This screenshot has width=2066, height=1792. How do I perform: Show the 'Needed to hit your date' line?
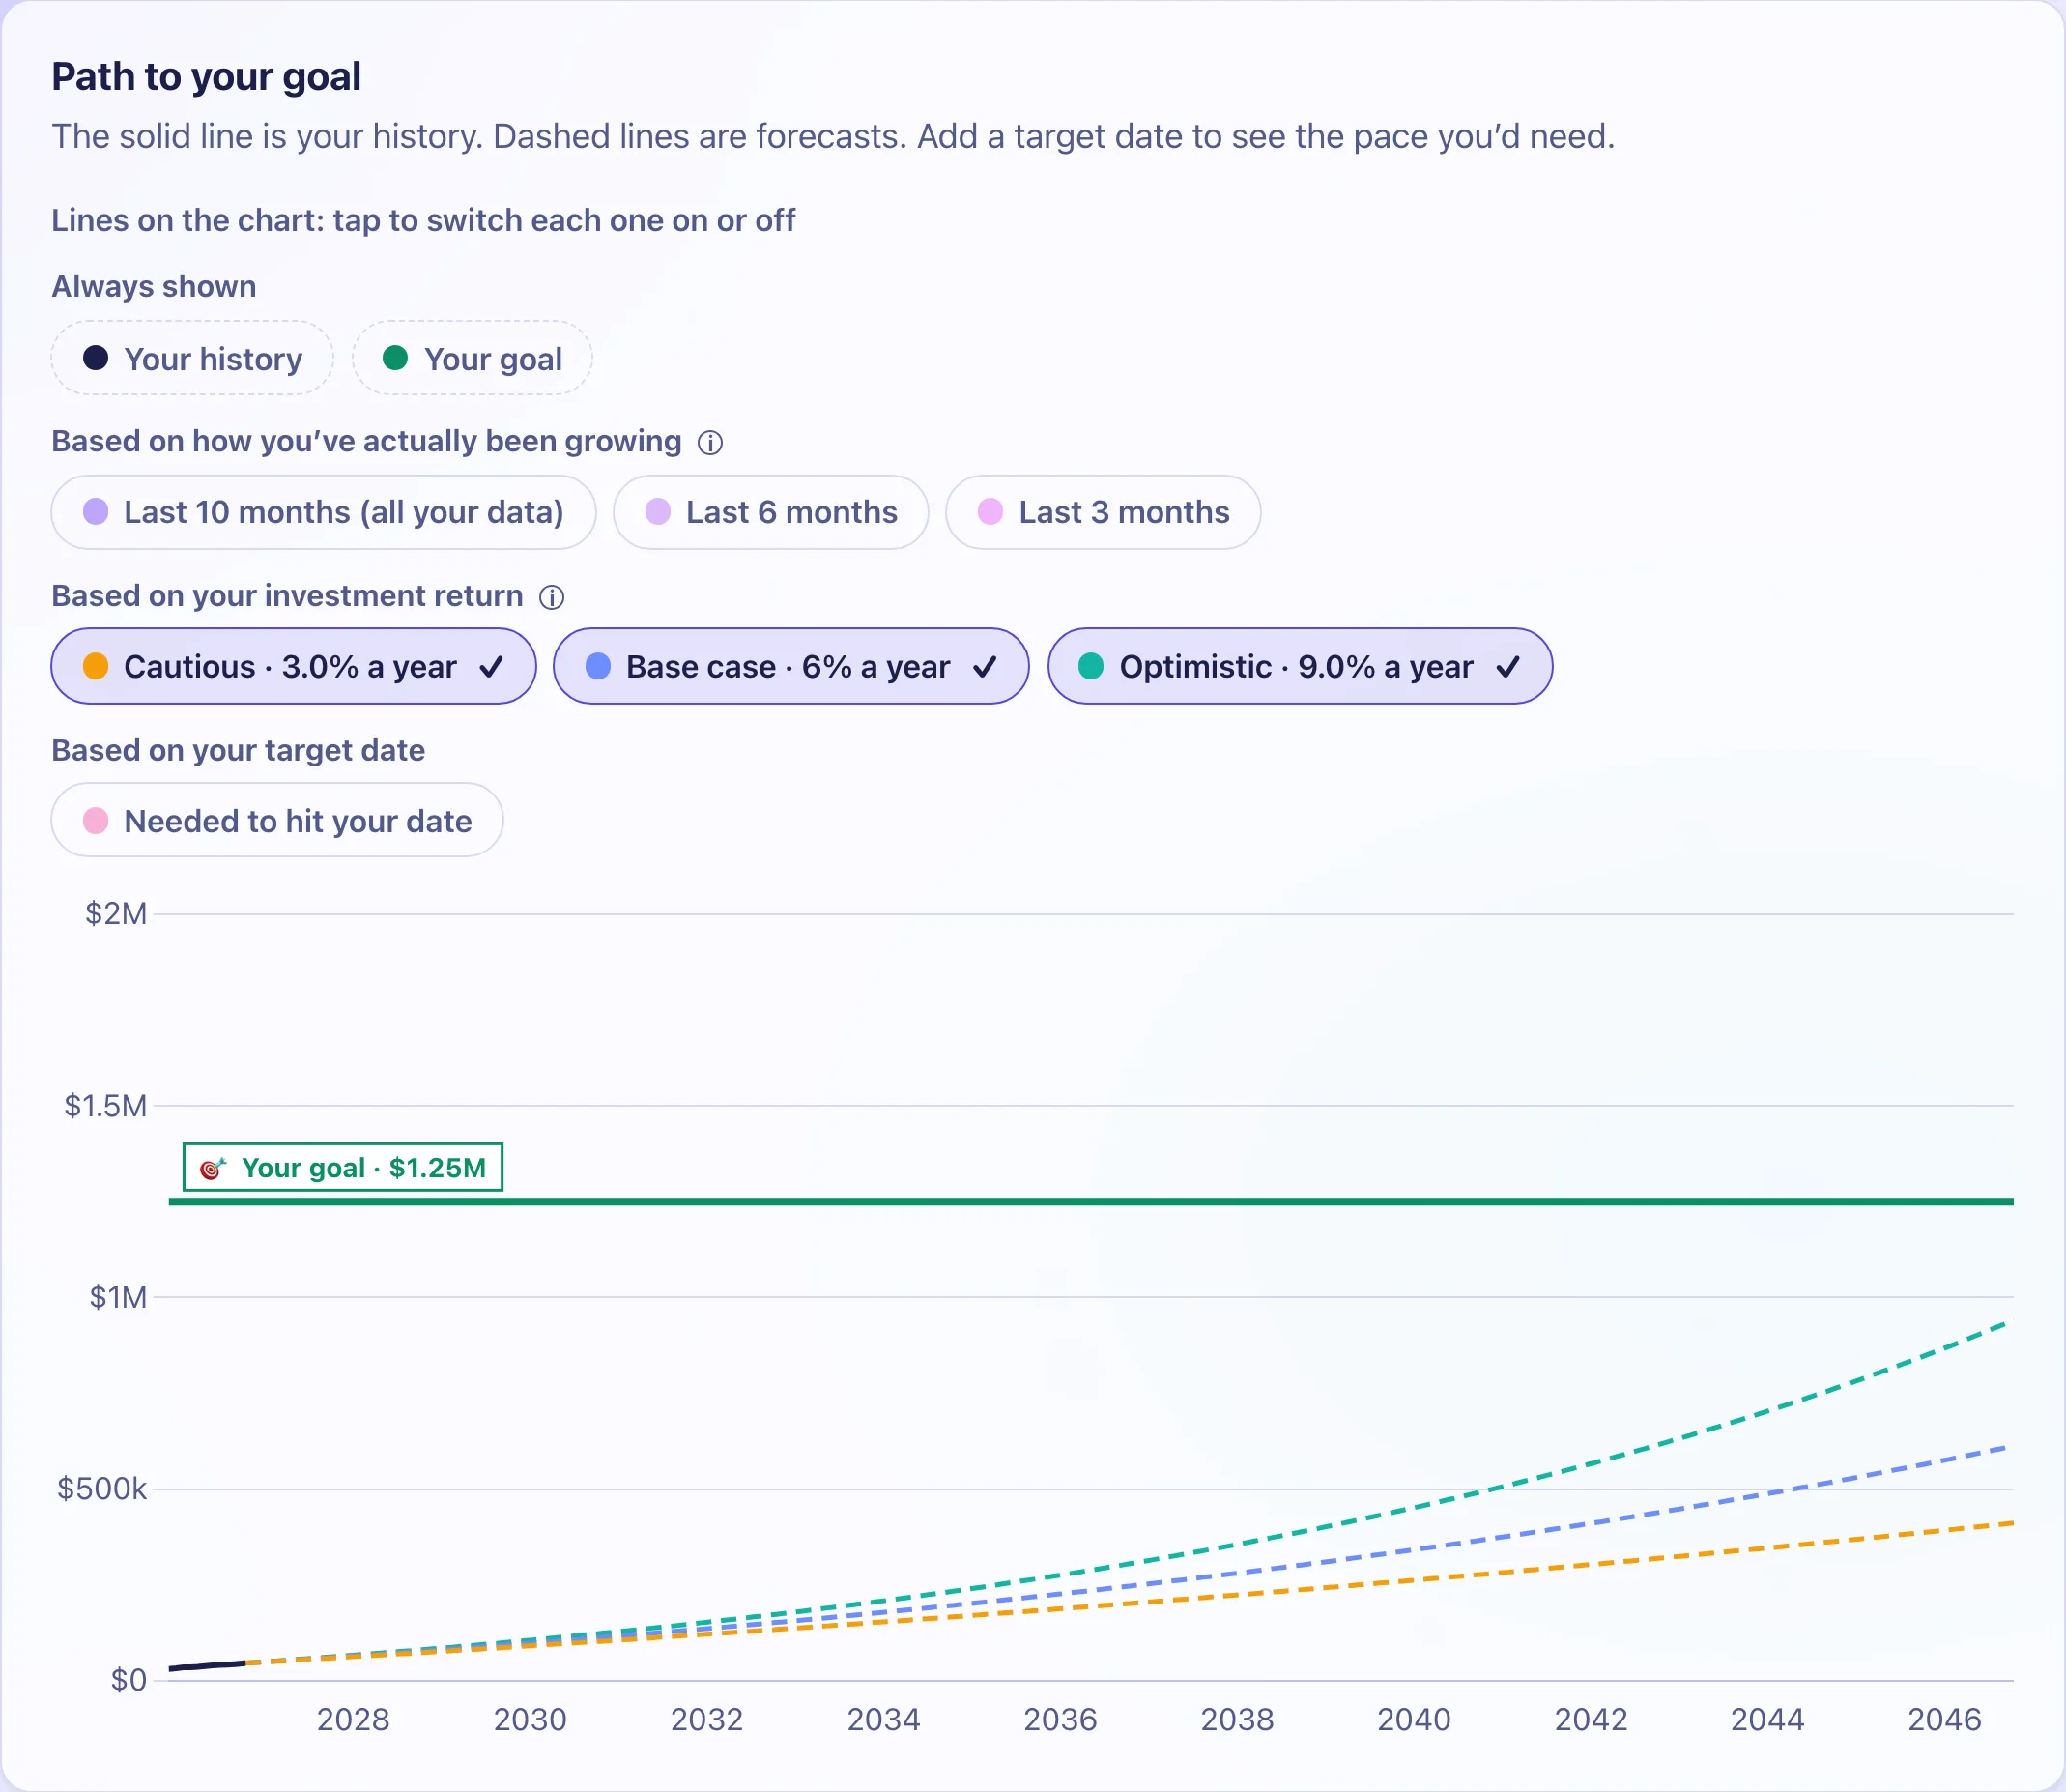[x=277, y=820]
